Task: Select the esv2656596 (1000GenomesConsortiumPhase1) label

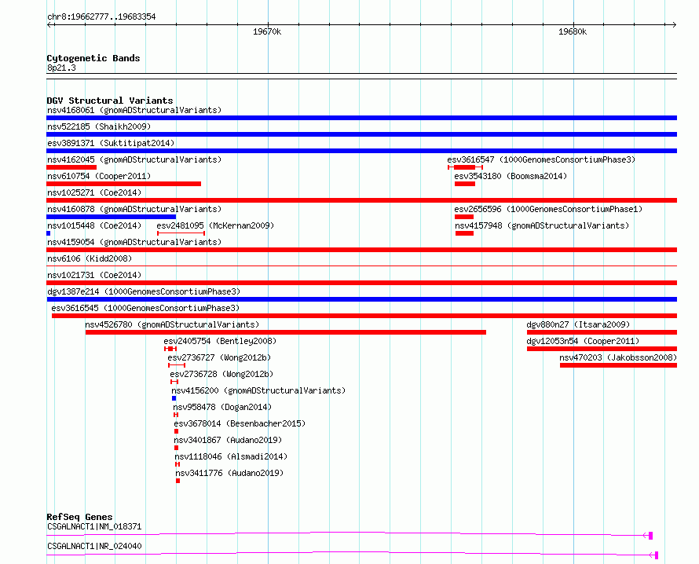Action: point(548,209)
